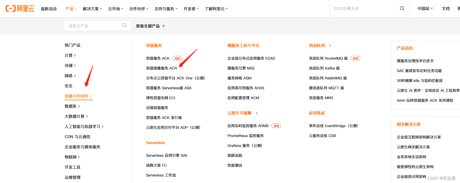Open 性能测试 product
Screen dimensions: 460x183
click(235, 165)
